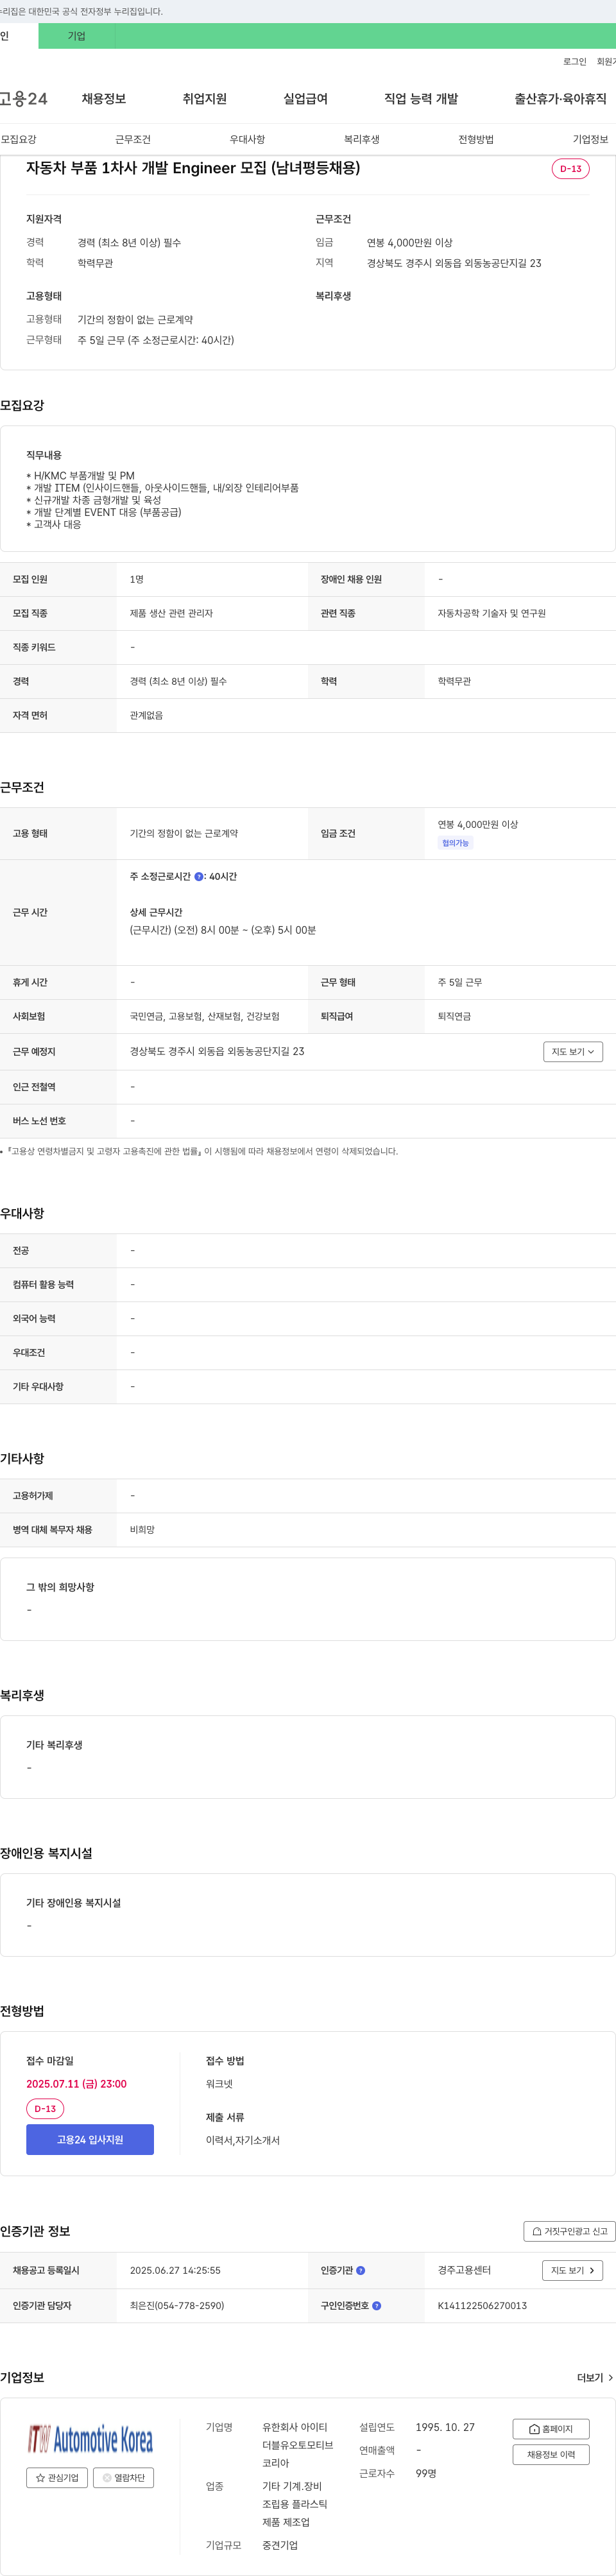
Task: Jump to the 기업정보 section tab
Action: coord(590,139)
